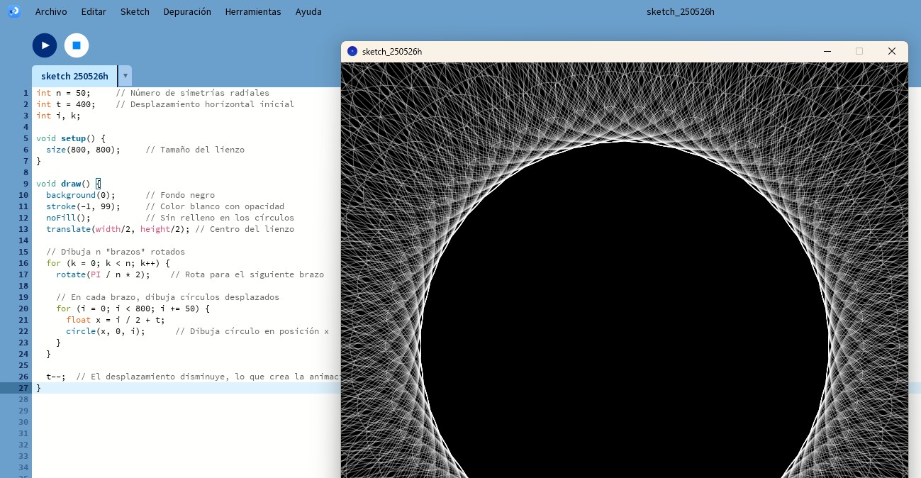Screen dimensions: 921x478
Task: Run the sketch with the play button
Action: tap(45, 45)
